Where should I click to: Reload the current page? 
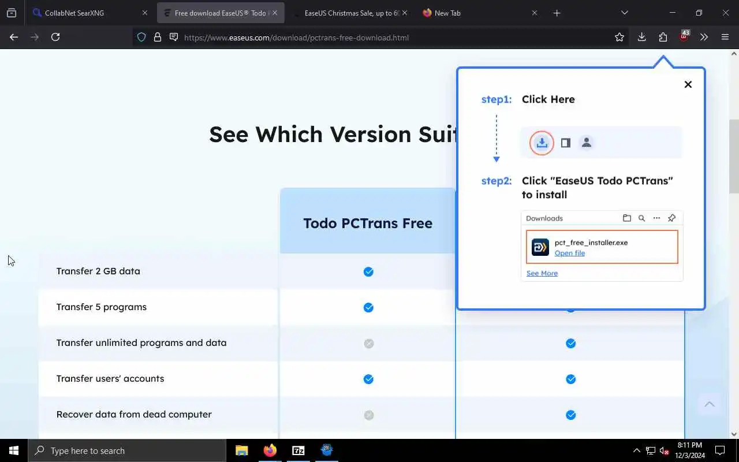click(x=55, y=37)
